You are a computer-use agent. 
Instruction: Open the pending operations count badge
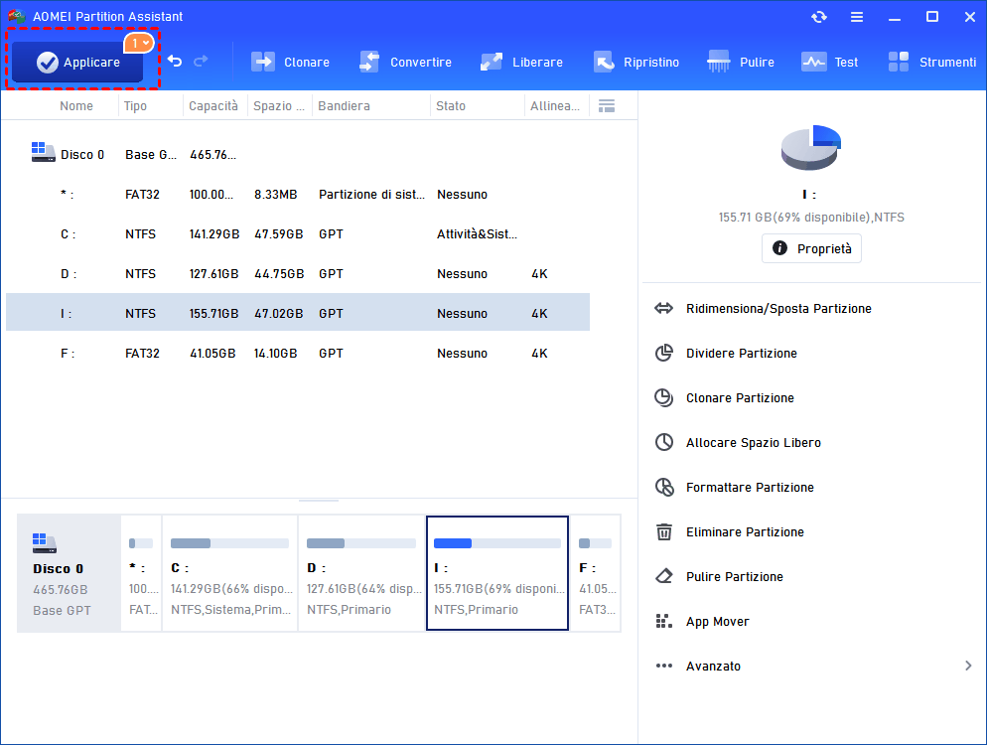point(138,43)
